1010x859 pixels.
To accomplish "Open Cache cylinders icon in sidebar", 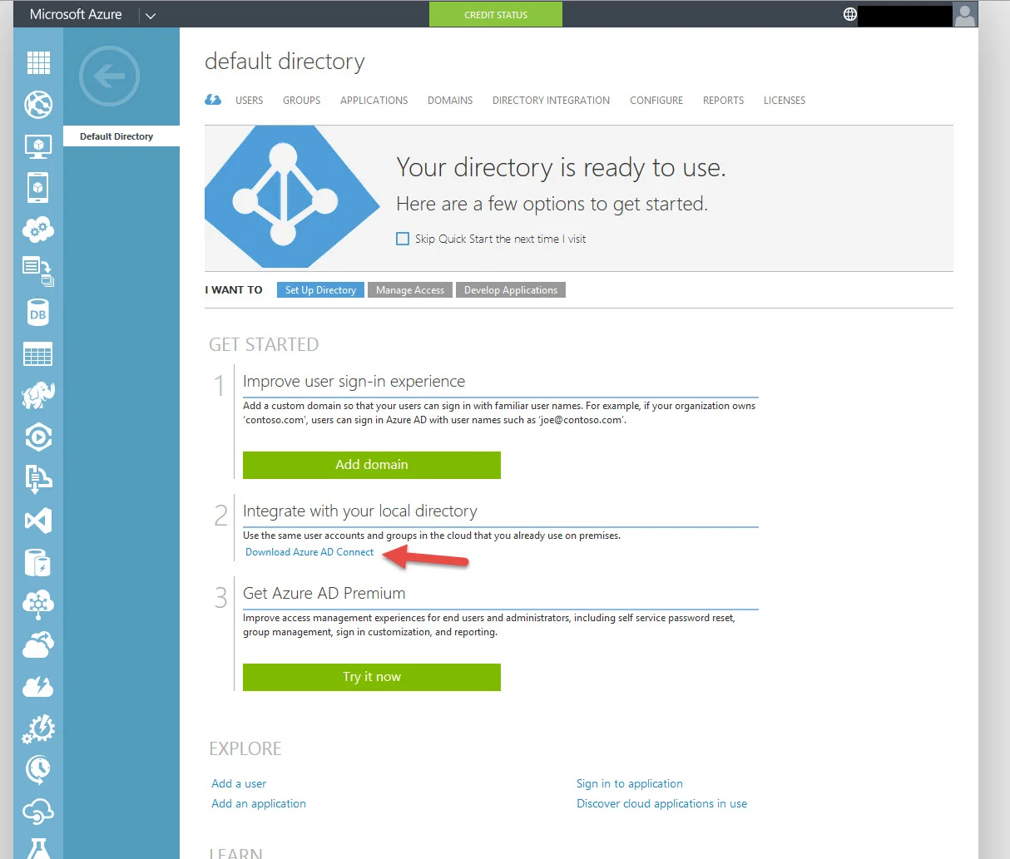I will pos(38,562).
